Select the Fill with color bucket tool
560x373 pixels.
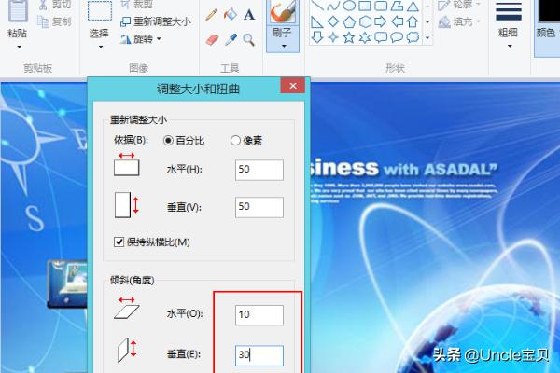(x=231, y=15)
